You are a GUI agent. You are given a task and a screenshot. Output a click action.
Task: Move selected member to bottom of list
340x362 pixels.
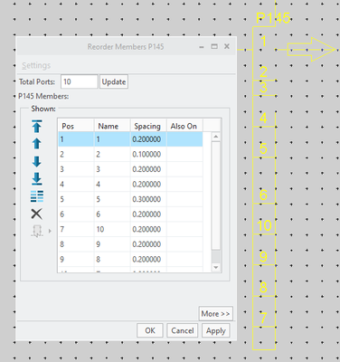[x=37, y=178]
